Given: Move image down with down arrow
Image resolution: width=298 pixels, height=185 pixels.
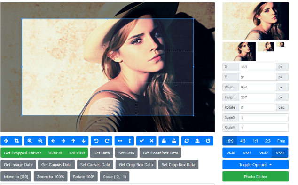Looking at the screenshot, I should (x=84, y=141).
